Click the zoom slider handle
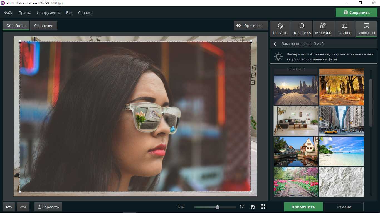This screenshot has width=380, height=213. [x=218, y=207]
